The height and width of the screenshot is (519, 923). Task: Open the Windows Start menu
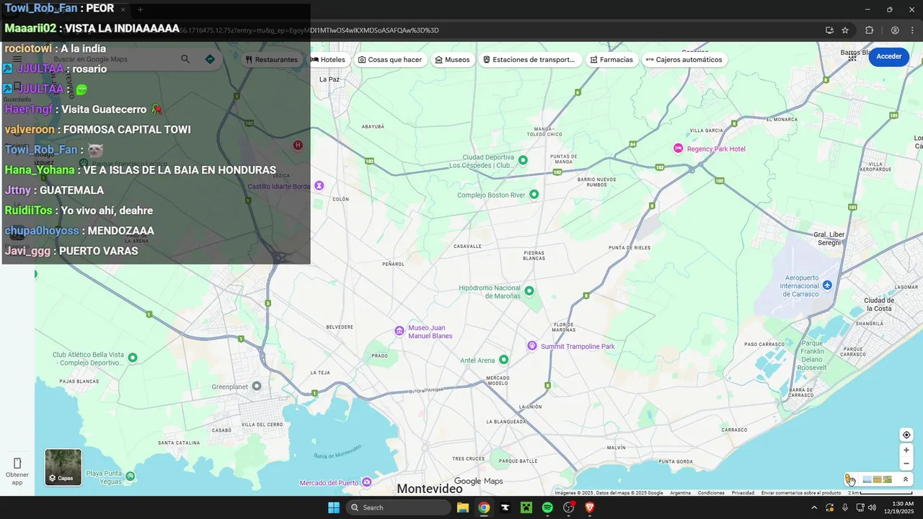[334, 507]
